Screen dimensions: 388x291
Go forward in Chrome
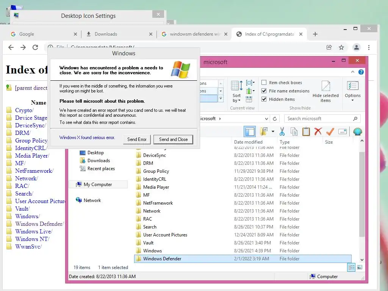23,47
